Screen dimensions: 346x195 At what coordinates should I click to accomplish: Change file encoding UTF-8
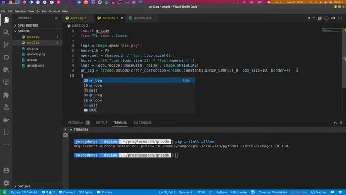tap(201, 192)
